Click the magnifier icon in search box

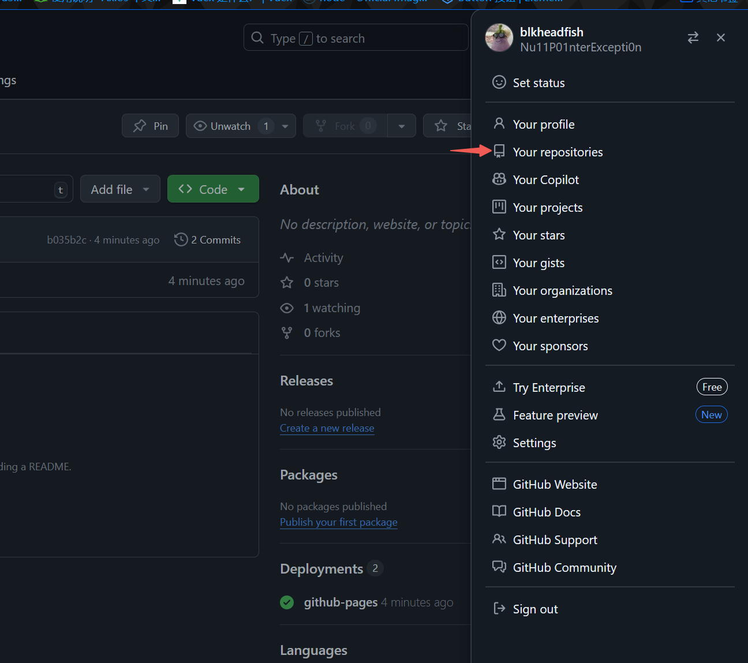pos(257,38)
